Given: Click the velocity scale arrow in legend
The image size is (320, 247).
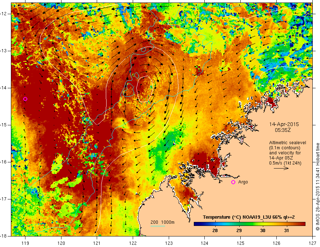Looking at the screenshot, I should click(x=281, y=168).
